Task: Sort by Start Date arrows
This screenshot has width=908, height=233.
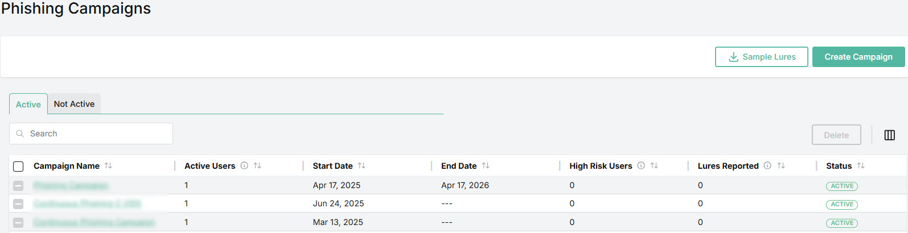Action: [x=361, y=166]
